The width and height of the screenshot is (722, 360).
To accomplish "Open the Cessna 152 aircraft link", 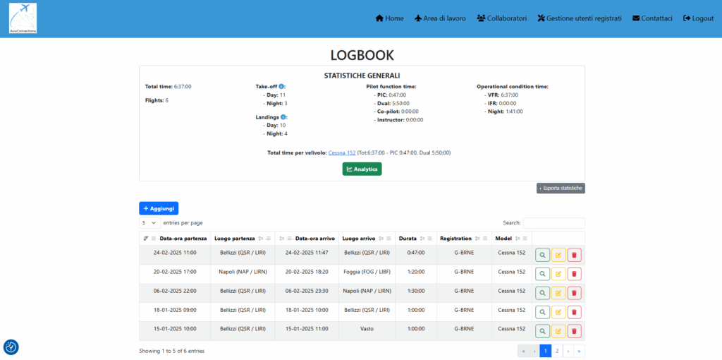I will (342, 152).
